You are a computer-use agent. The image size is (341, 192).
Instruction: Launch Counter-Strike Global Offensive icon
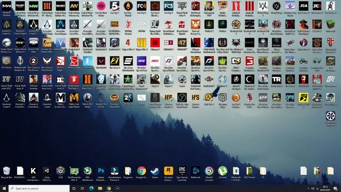(x=47, y=43)
